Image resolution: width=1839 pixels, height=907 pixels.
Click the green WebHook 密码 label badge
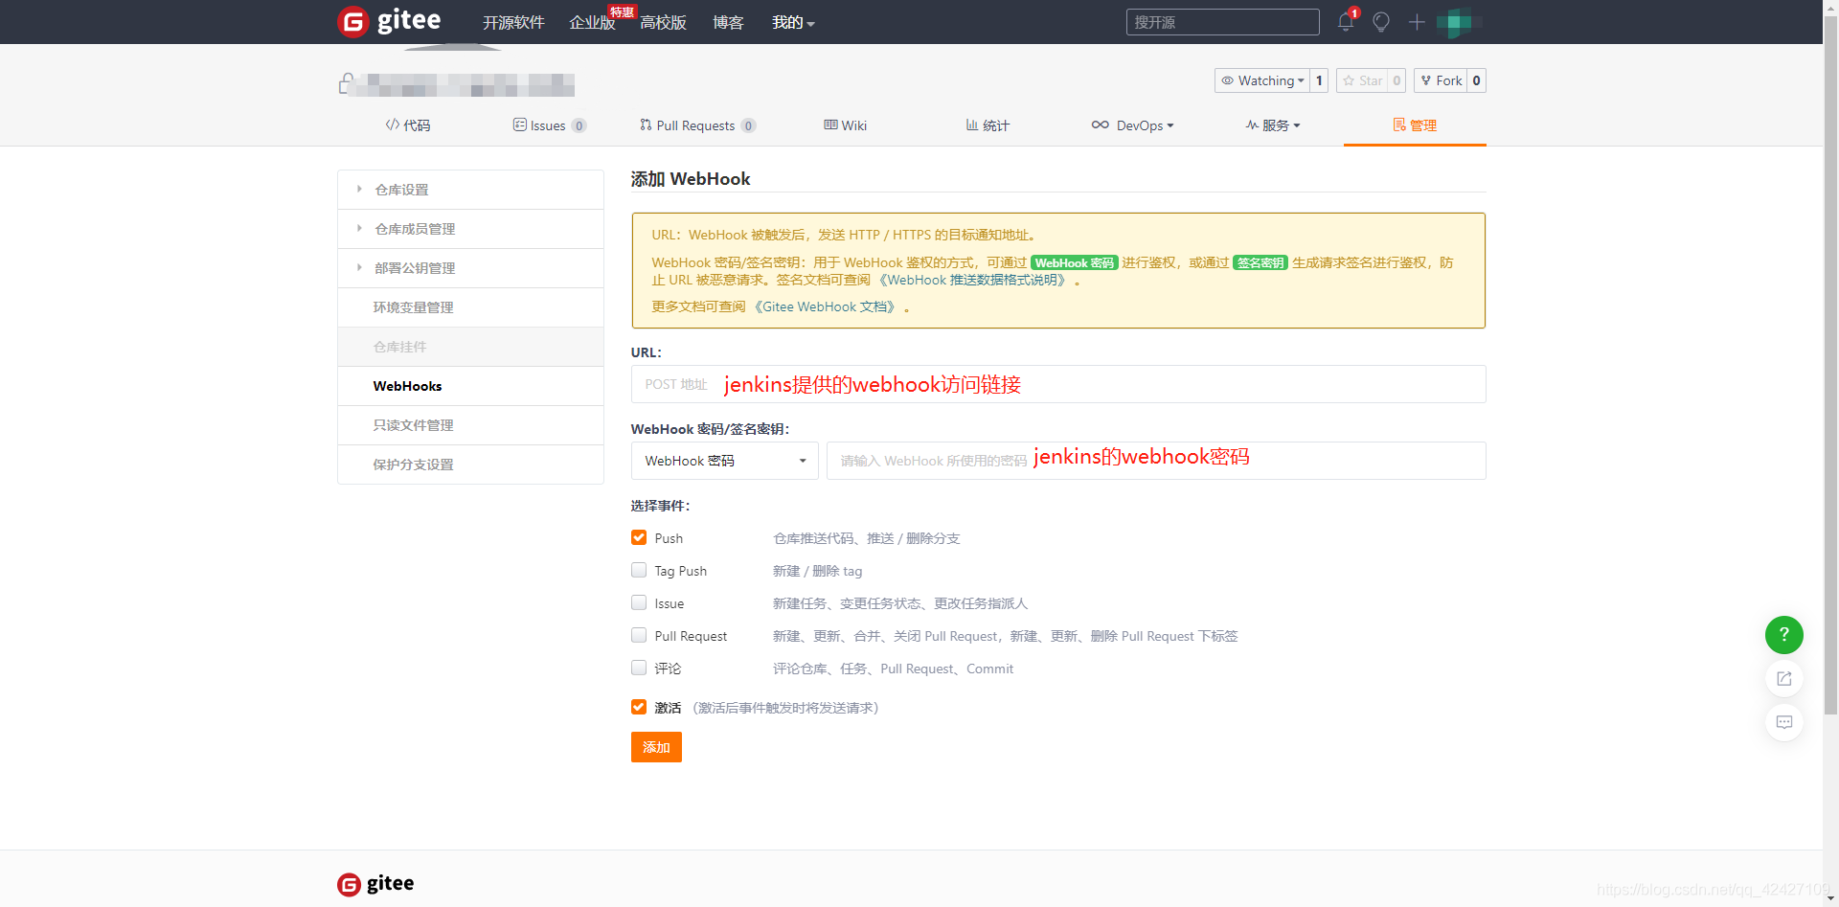pyautogui.click(x=1074, y=262)
